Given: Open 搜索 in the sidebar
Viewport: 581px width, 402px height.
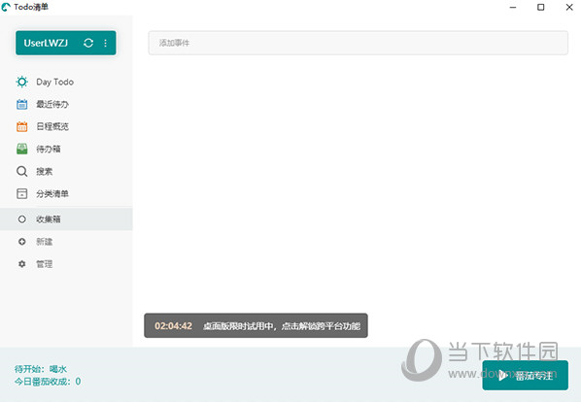Looking at the screenshot, I should click(44, 172).
